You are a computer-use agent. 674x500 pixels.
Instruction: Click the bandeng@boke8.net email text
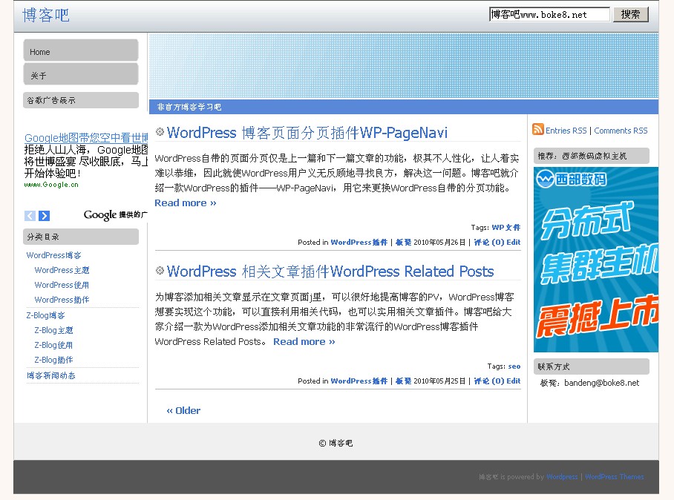click(602, 383)
